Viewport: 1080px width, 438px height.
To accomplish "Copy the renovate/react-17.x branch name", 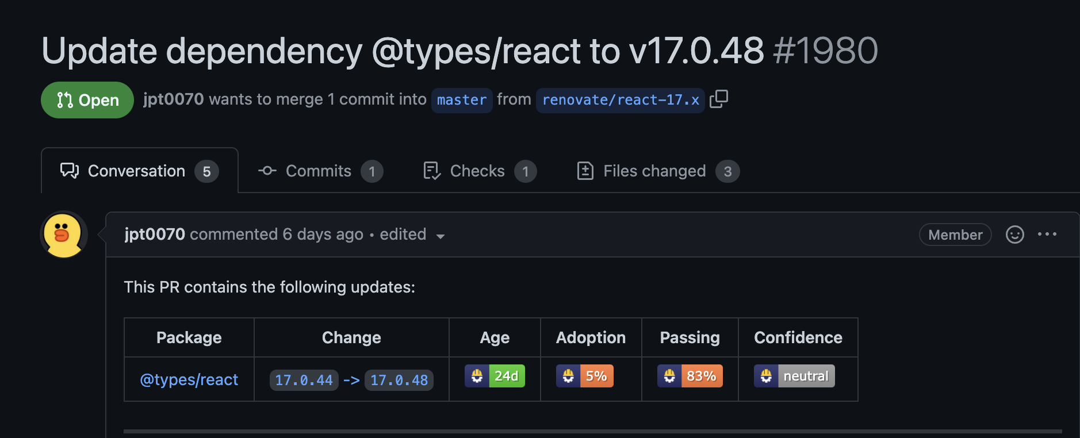I will [x=719, y=99].
